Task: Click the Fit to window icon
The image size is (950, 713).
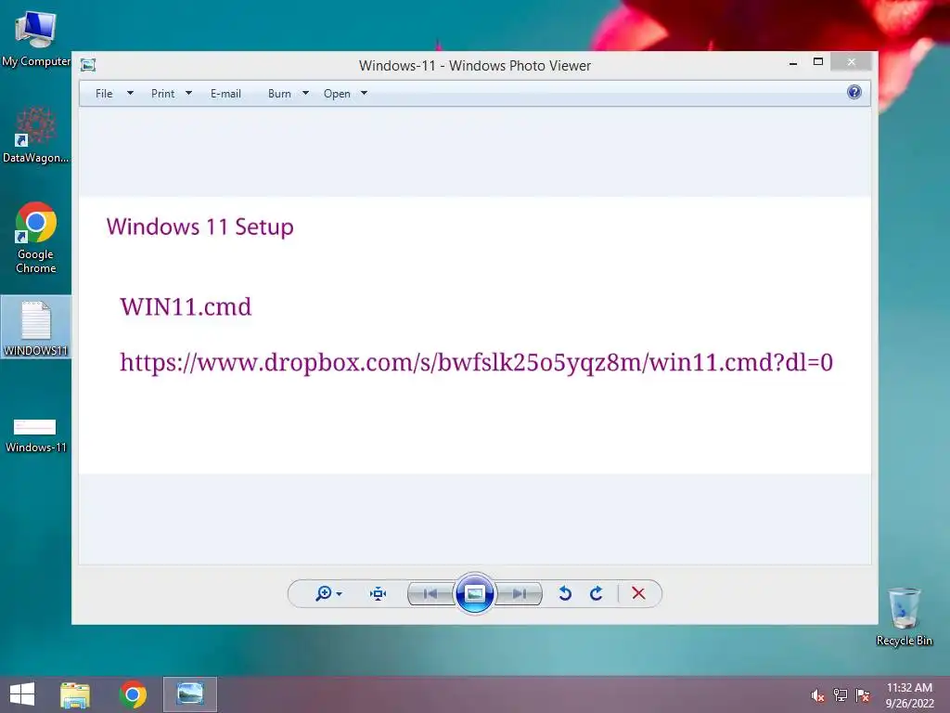Action: coord(379,593)
